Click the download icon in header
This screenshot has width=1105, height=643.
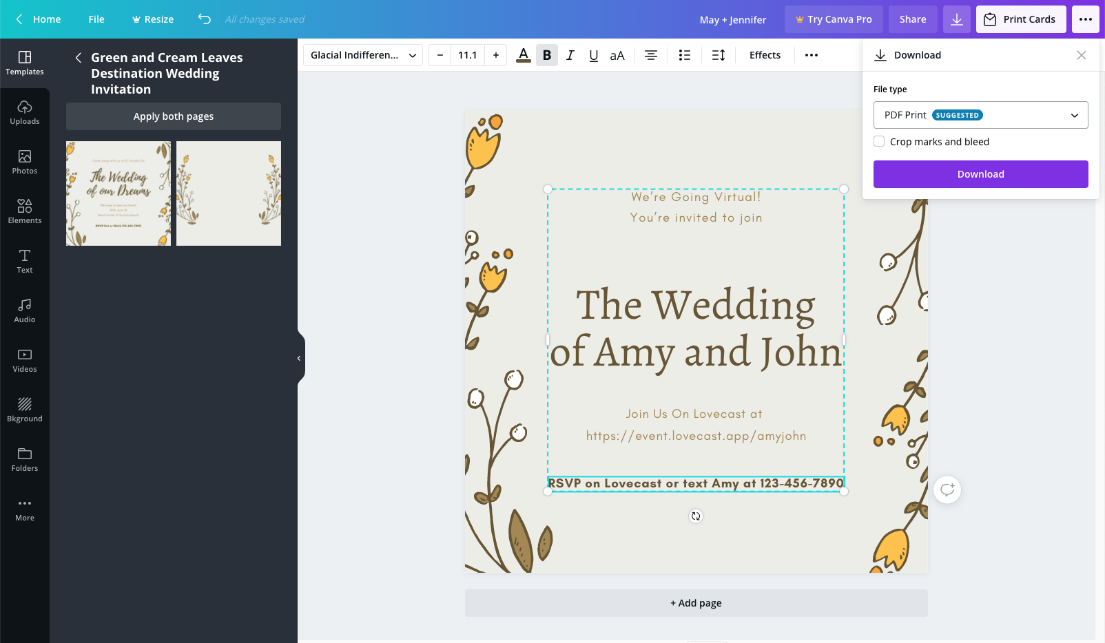click(957, 19)
